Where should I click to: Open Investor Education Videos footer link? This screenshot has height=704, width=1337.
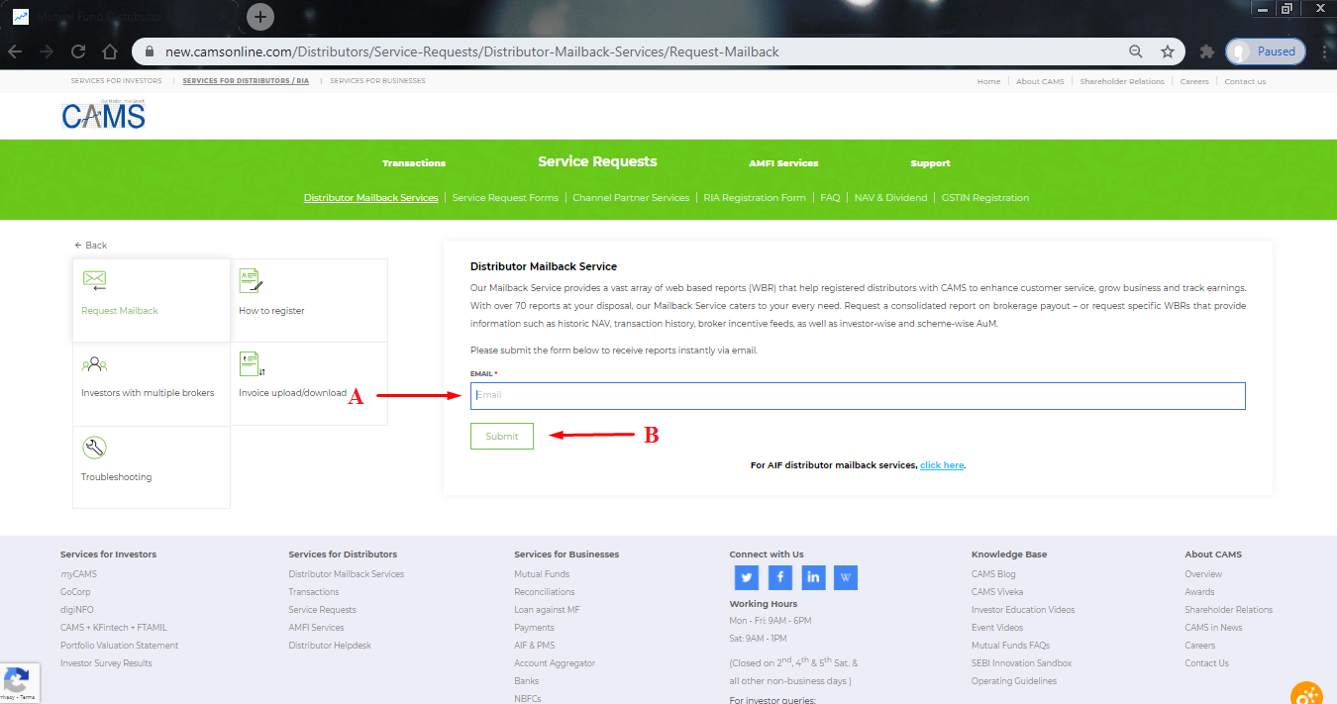(x=1023, y=610)
